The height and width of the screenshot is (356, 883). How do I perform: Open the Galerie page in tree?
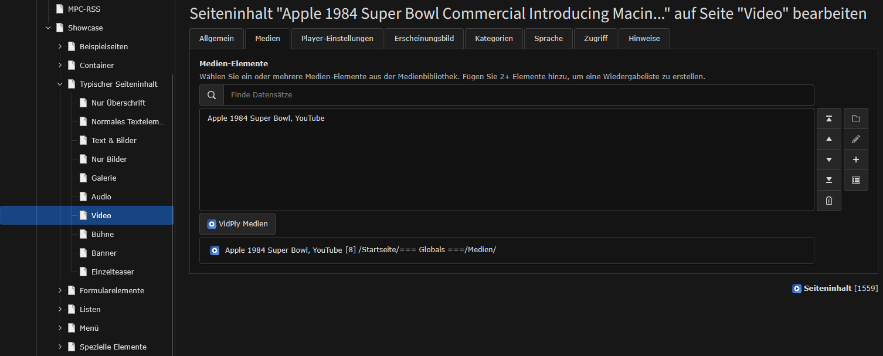pos(104,178)
